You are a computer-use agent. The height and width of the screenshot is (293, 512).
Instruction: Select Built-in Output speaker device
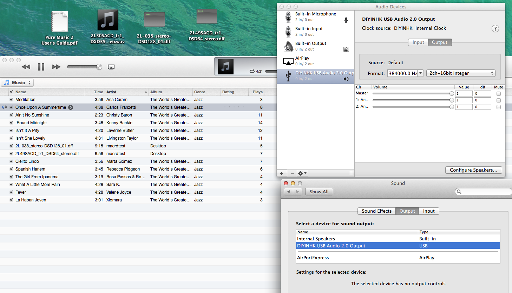pyautogui.click(x=315, y=46)
